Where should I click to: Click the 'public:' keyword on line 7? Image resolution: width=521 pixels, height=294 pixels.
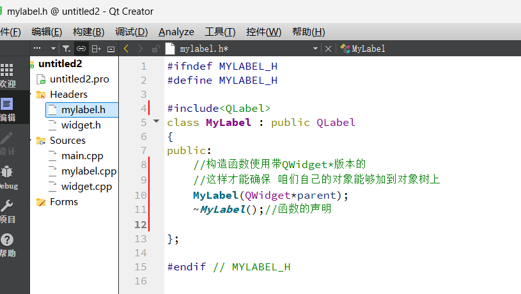click(x=189, y=151)
